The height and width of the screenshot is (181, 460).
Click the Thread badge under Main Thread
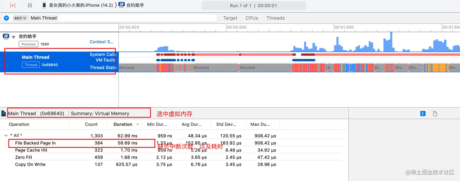[31, 65]
